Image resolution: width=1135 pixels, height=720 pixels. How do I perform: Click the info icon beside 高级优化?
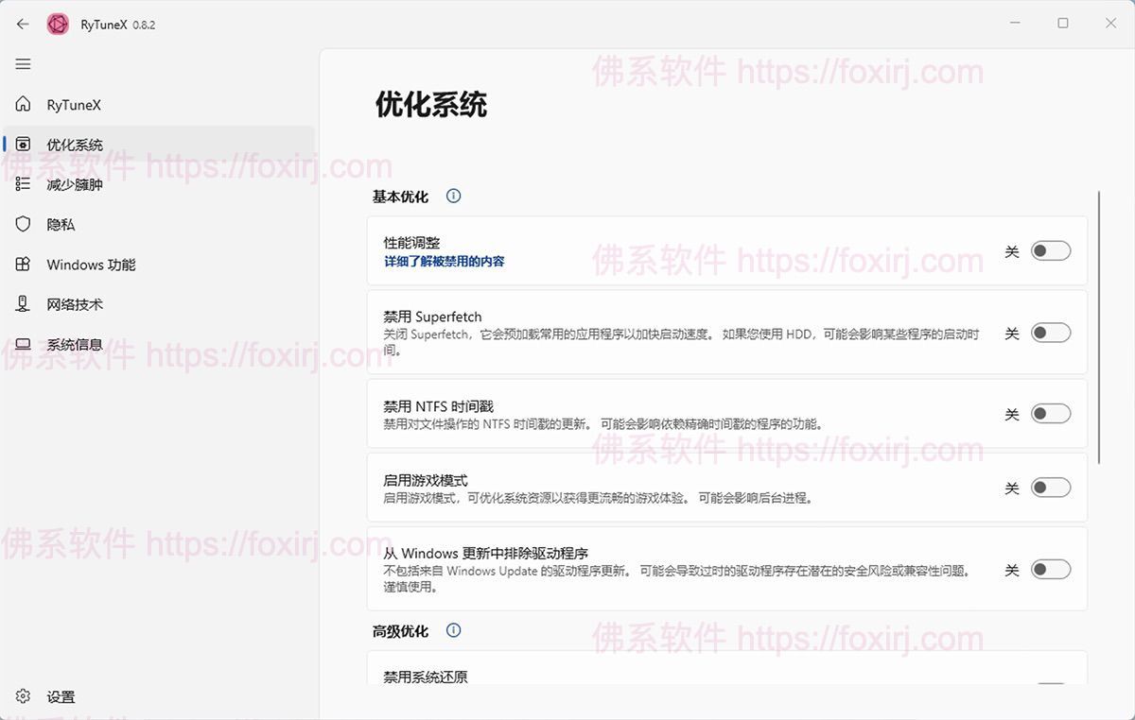453,630
